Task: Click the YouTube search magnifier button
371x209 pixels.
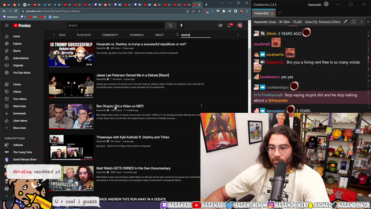Action: (170, 26)
